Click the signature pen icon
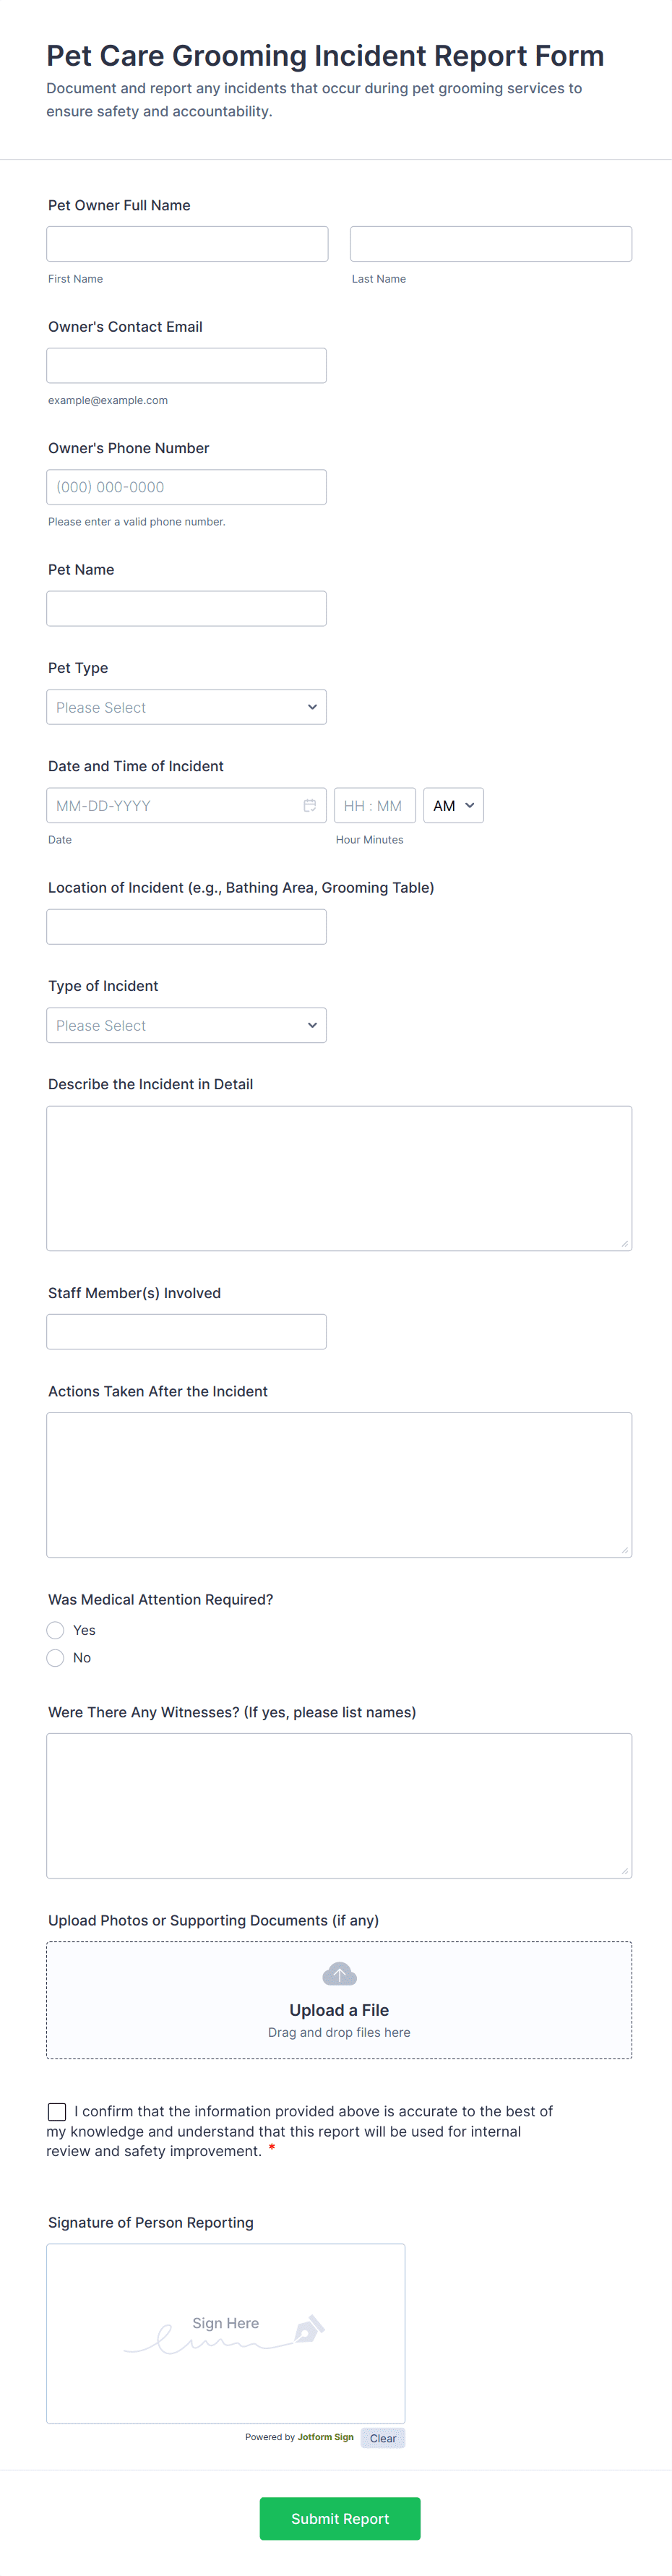 coord(308,2329)
